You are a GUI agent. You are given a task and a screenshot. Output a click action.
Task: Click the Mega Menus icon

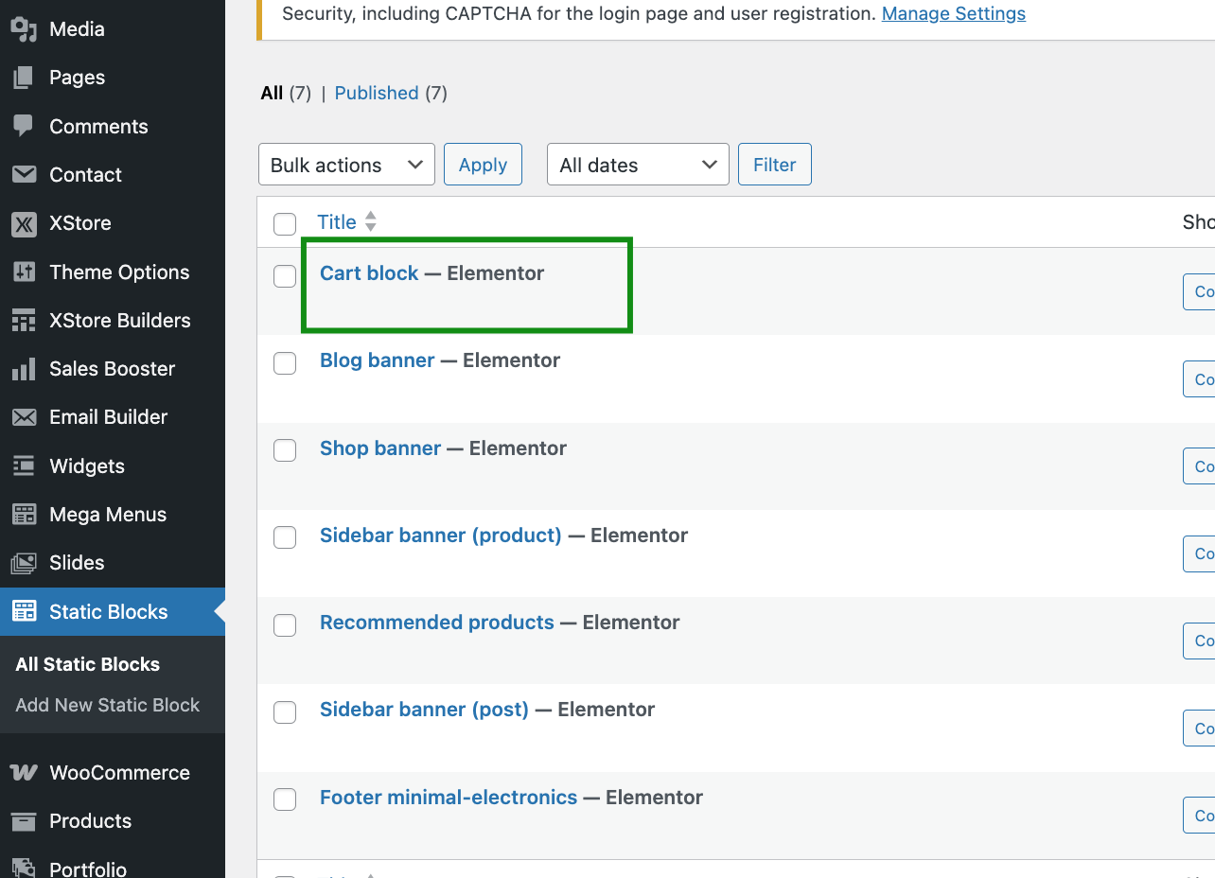pos(24,515)
